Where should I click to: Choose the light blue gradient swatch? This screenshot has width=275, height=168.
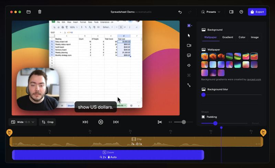[213, 64]
